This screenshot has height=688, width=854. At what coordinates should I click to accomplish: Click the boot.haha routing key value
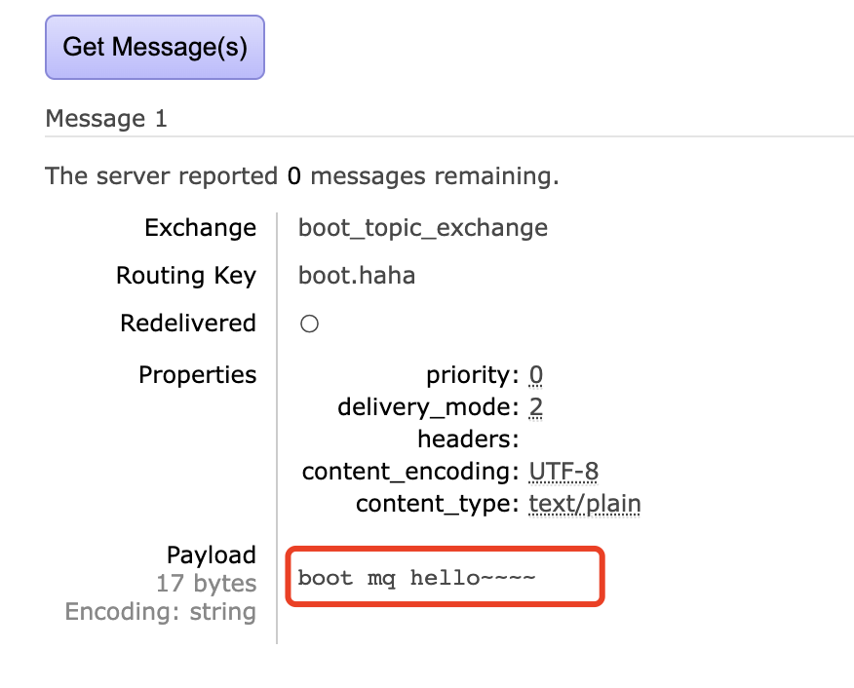pos(357,276)
